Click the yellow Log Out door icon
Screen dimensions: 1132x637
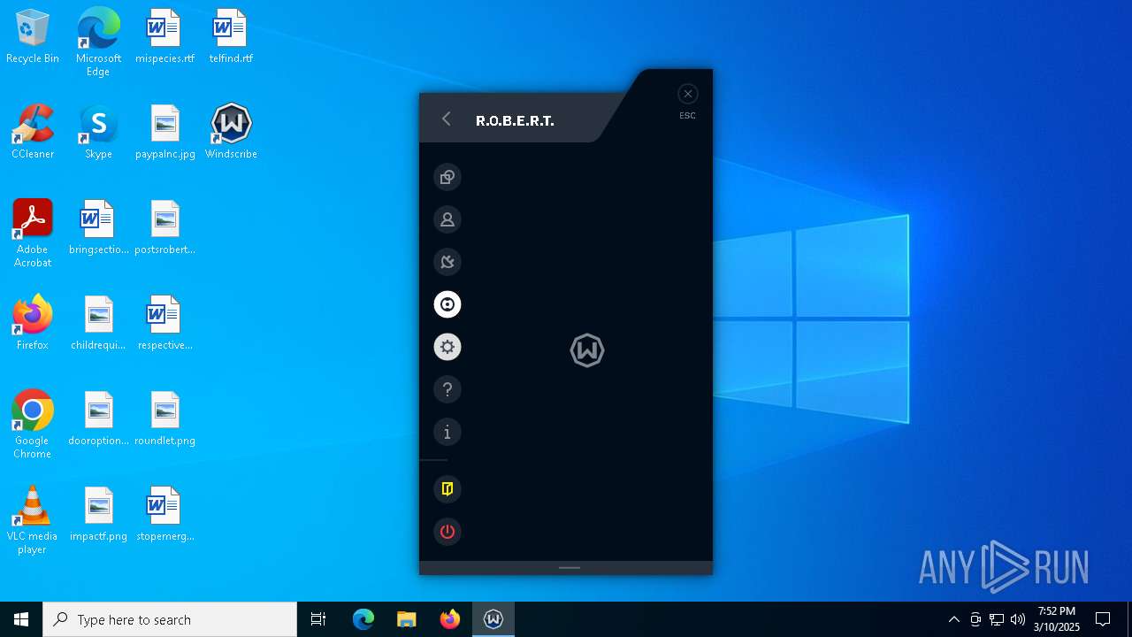point(447,489)
